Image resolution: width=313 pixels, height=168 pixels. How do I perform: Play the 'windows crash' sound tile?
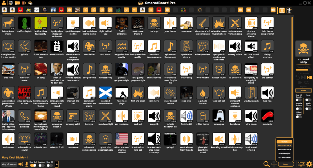251,93
